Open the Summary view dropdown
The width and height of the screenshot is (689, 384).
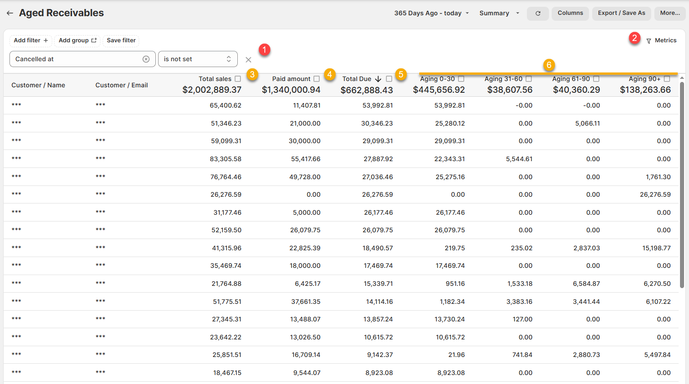[x=499, y=14]
